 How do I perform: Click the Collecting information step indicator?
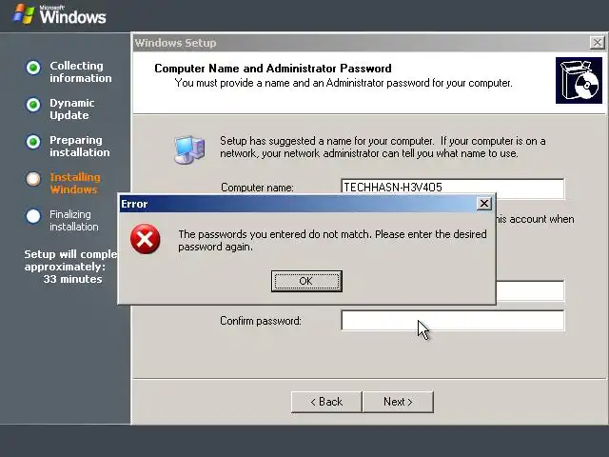coord(33,68)
